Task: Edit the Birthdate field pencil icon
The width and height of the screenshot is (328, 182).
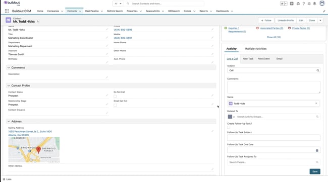Action: pos(107,62)
